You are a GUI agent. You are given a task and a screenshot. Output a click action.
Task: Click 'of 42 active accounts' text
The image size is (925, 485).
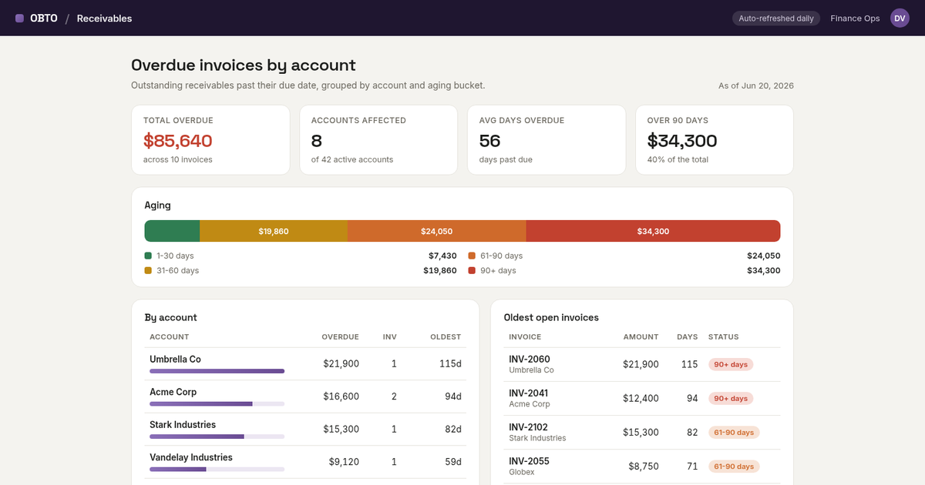[352, 159]
